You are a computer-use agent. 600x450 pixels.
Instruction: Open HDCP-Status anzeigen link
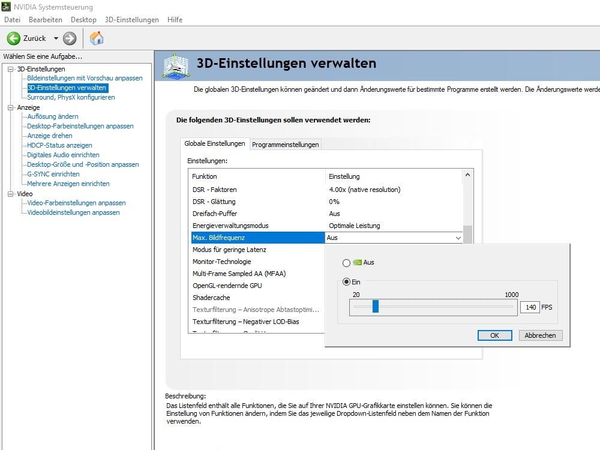click(59, 145)
